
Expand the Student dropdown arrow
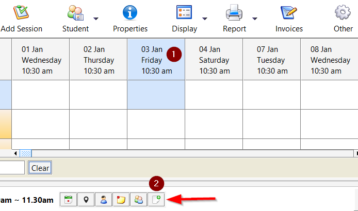(x=96, y=19)
